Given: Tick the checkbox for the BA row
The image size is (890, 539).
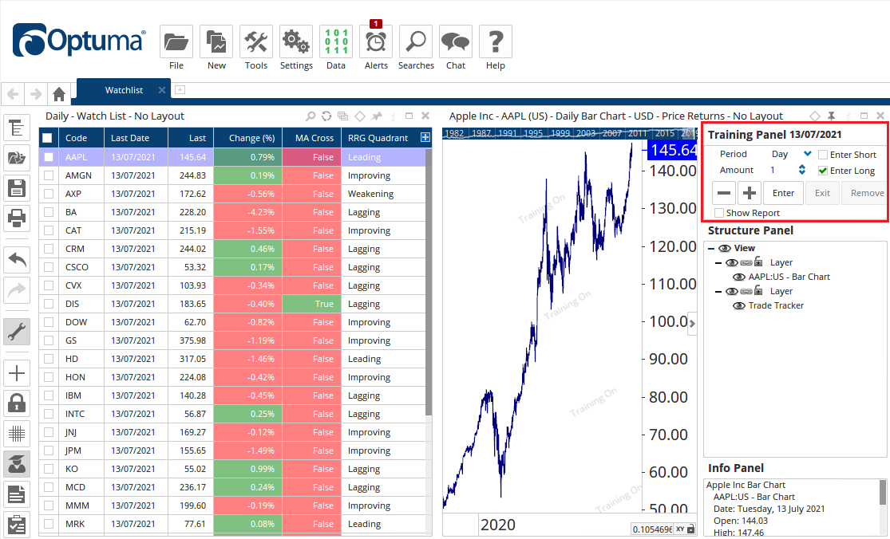Looking at the screenshot, I should click(49, 212).
